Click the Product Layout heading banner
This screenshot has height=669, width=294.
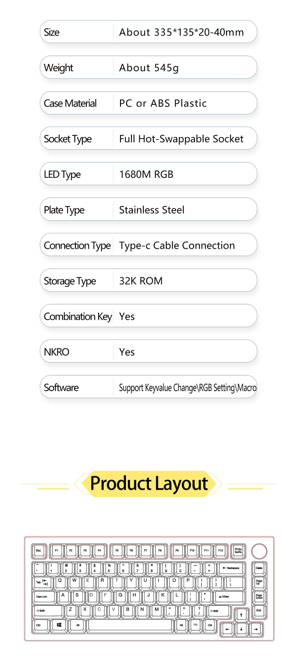(x=148, y=484)
